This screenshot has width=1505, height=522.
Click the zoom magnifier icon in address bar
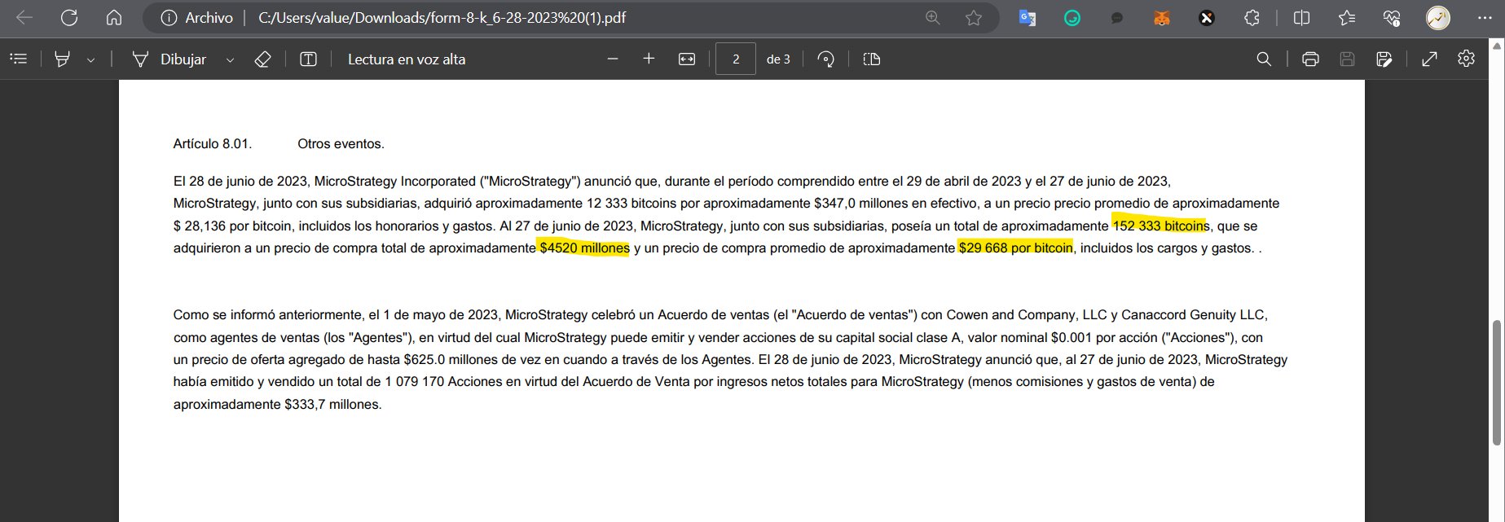pos(932,18)
